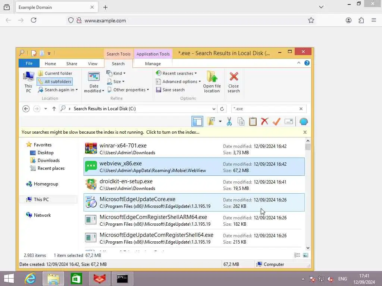Open Favorites in navigation pane
Viewport: 382px width, 286px height.
coord(39,145)
